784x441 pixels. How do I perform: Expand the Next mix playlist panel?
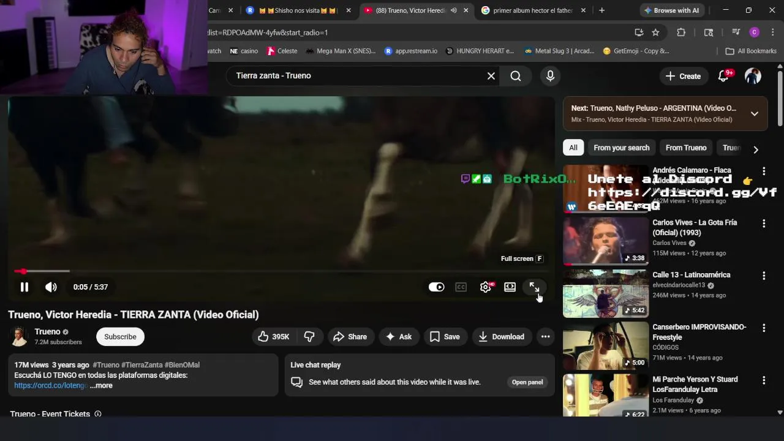[x=755, y=113]
